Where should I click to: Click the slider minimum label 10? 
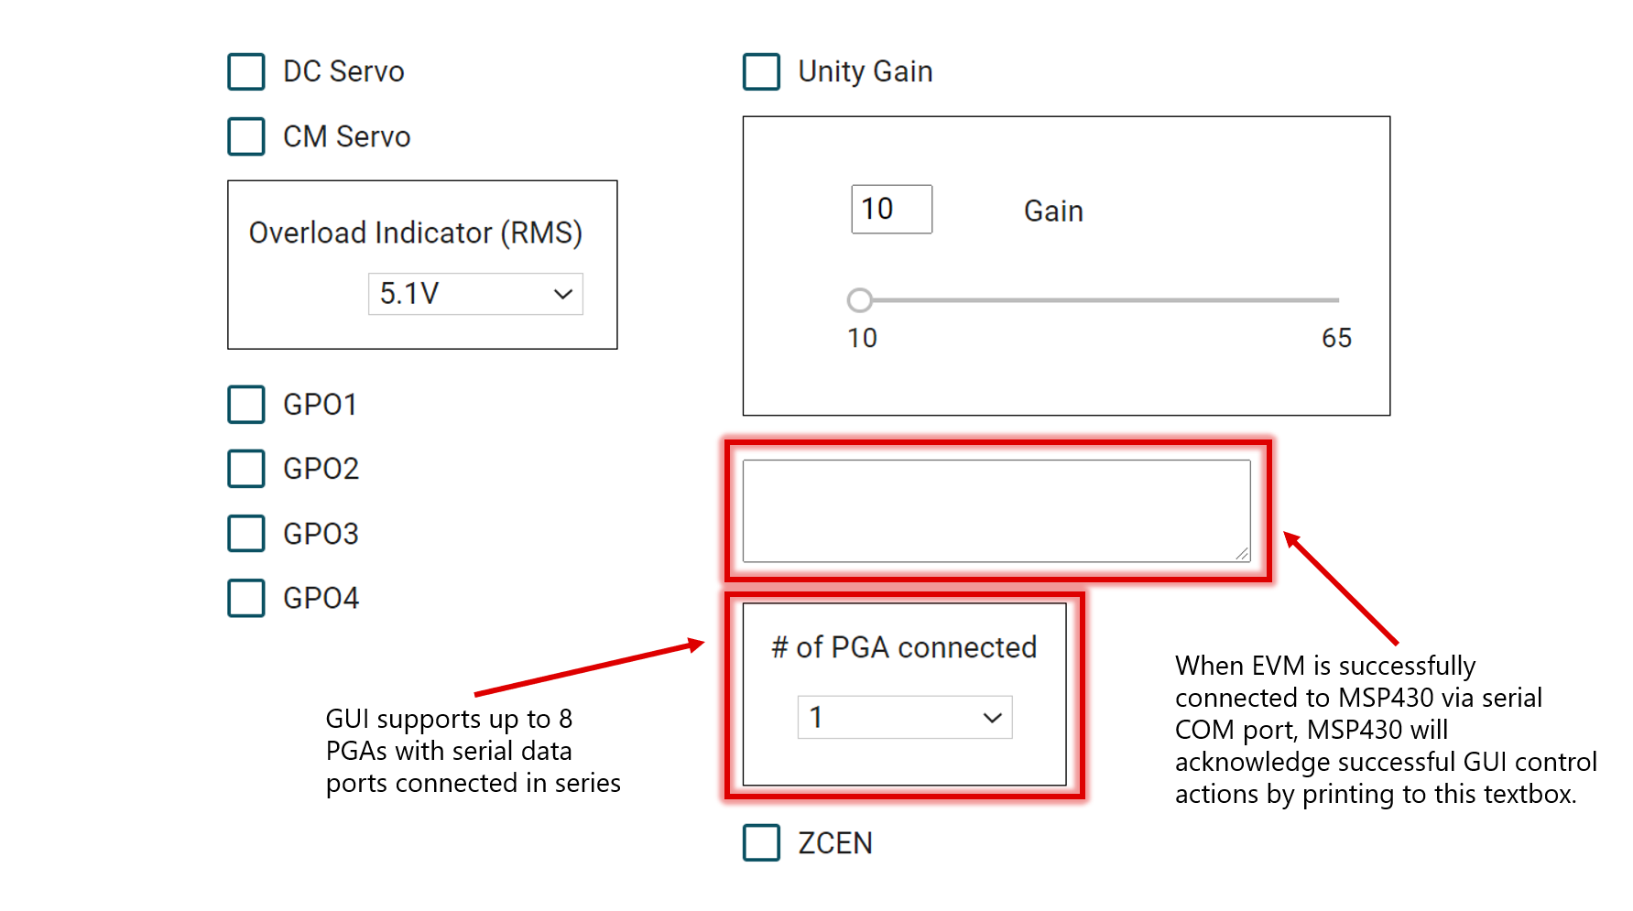pyautogui.click(x=862, y=339)
